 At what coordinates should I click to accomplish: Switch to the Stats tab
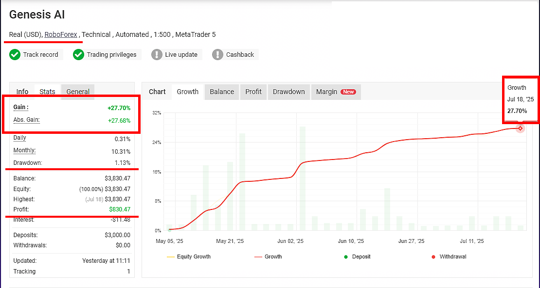point(47,92)
